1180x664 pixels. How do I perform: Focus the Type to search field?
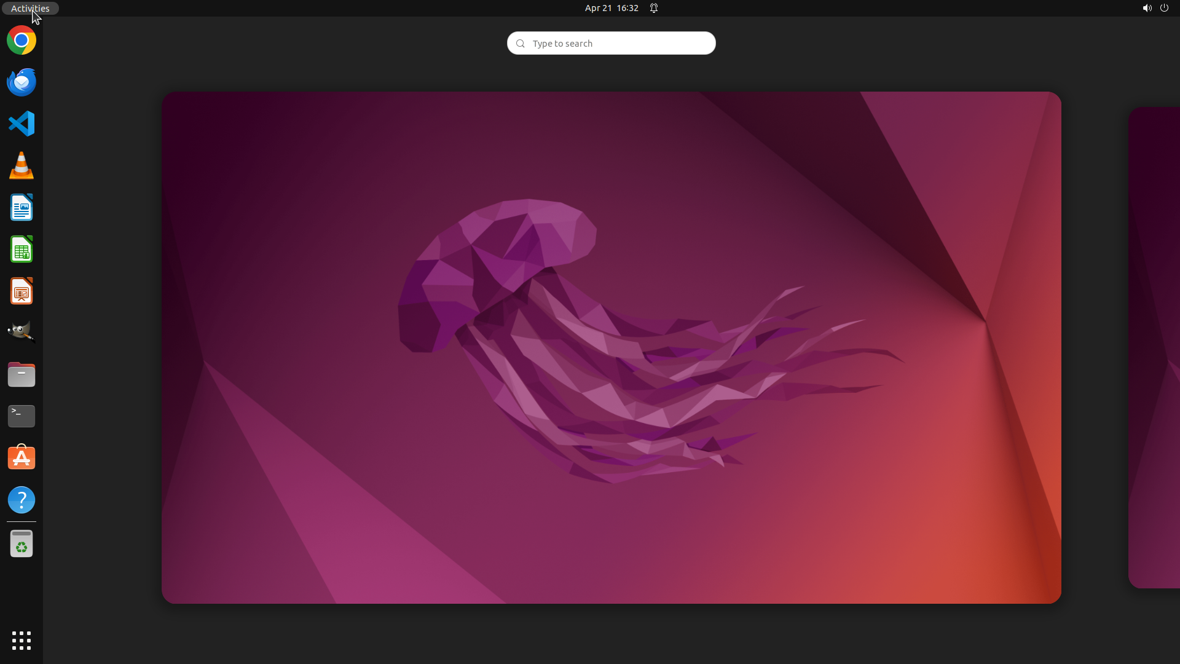click(611, 43)
